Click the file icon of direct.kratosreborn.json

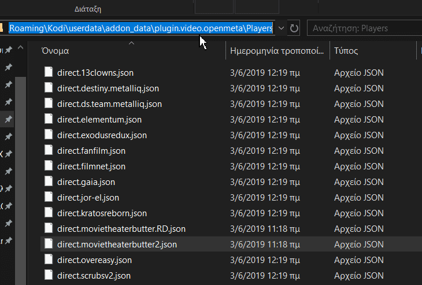point(49,212)
